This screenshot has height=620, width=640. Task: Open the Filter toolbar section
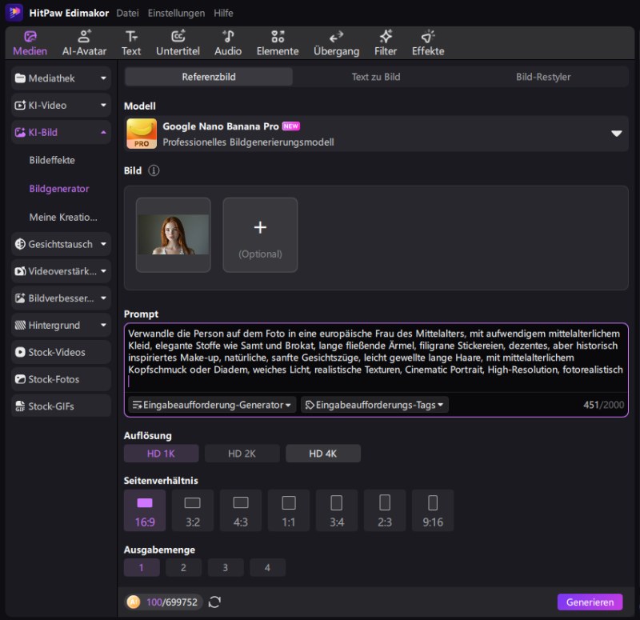click(386, 43)
